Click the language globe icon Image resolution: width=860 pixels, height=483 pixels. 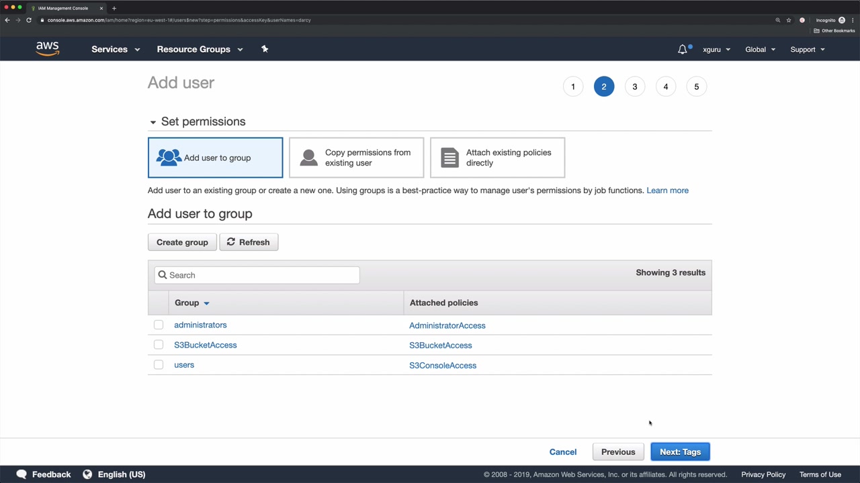[x=87, y=474]
